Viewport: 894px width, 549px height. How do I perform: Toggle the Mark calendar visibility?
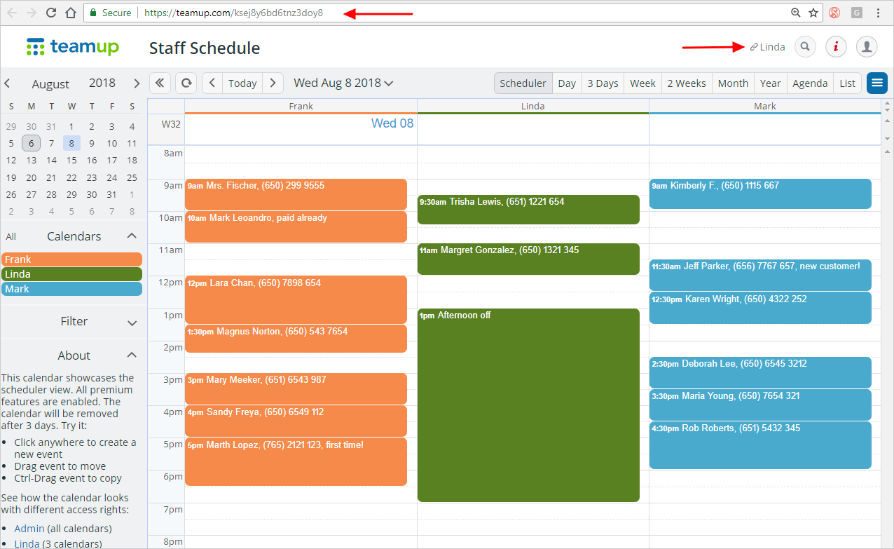pyautogui.click(x=71, y=289)
